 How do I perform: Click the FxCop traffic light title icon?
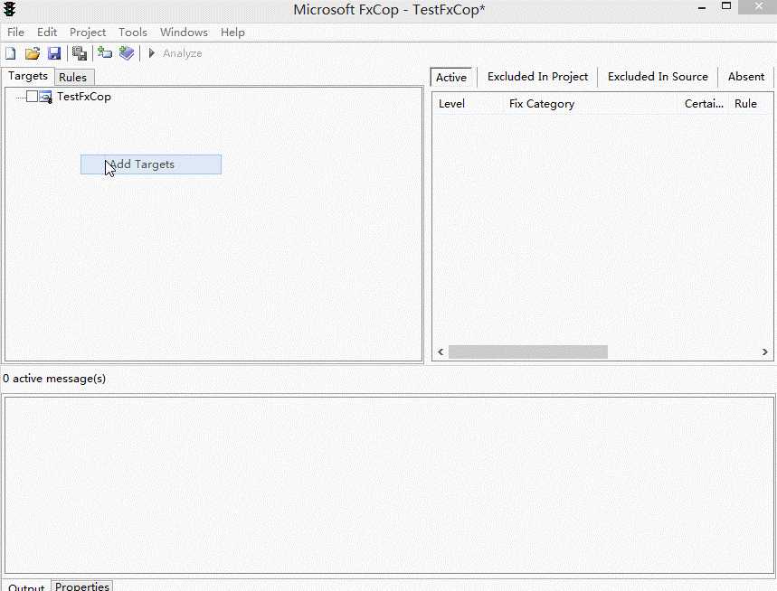tap(9, 9)
